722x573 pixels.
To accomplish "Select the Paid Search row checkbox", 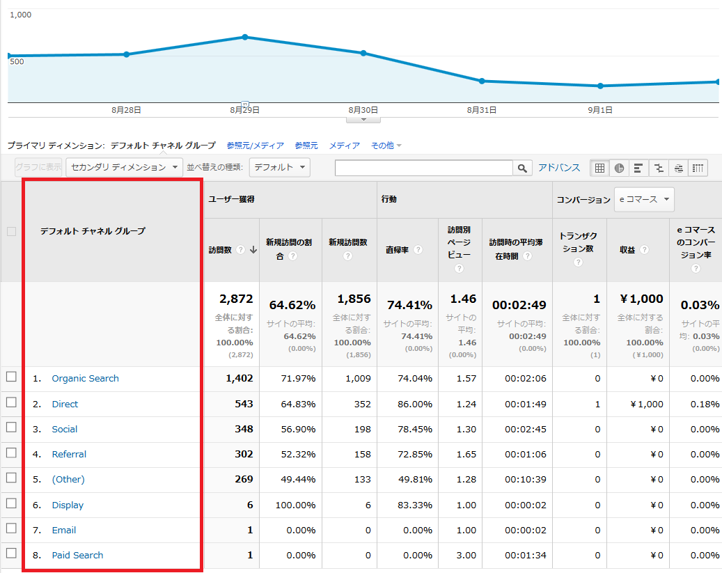I will (x=11, y=554).
